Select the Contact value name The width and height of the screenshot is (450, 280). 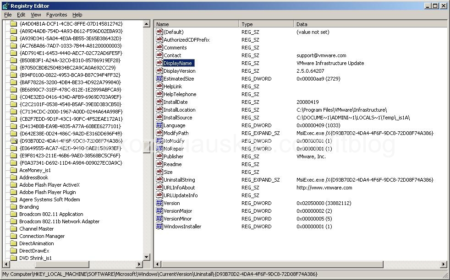172,55
